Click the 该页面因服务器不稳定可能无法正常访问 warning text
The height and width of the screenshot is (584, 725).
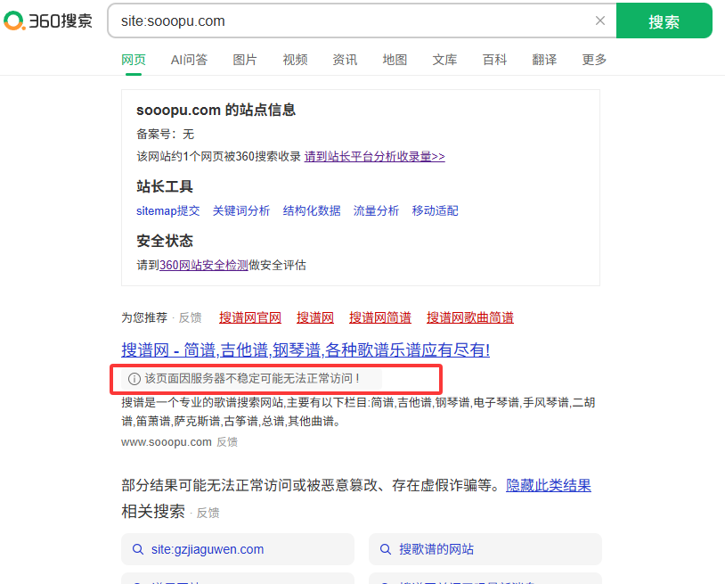(252, 379)
